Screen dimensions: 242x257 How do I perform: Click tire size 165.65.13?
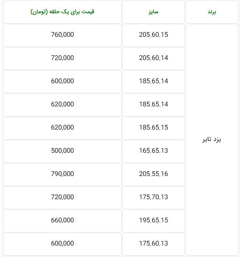pos(153,151)
